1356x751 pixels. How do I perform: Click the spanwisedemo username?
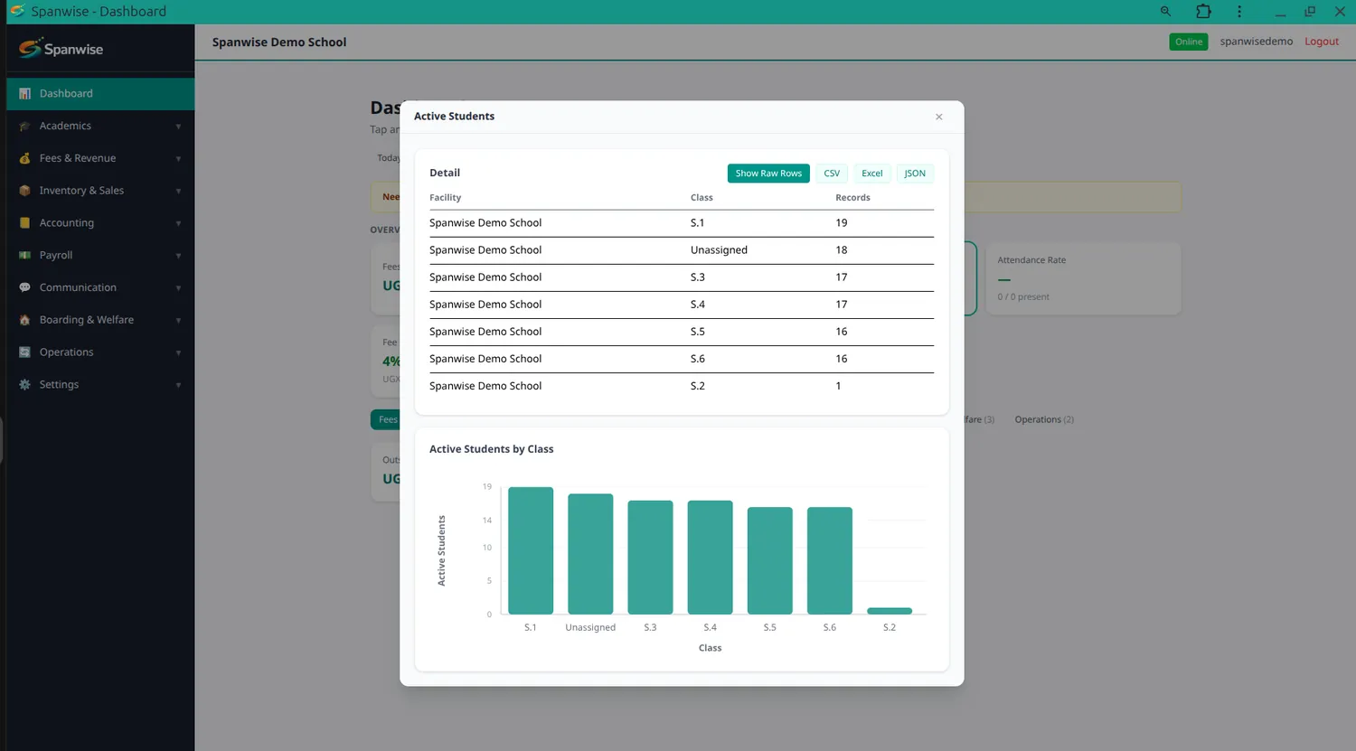[x=1256, y=42]
